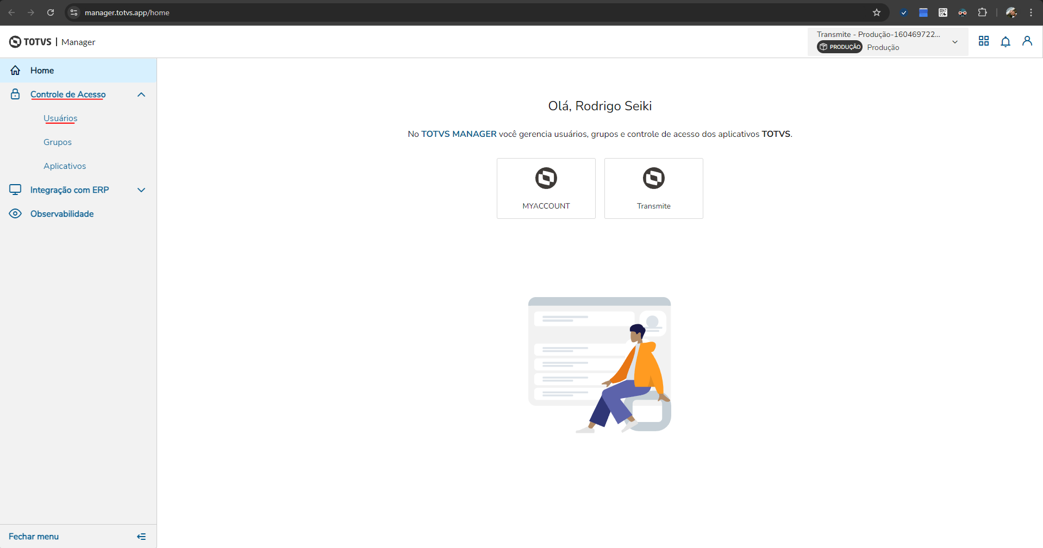Collapse sidebar using Fechar menu arrow icon

click(x=141, y=537)
